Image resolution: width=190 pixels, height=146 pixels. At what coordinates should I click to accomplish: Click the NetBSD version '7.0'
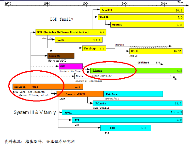180,18
